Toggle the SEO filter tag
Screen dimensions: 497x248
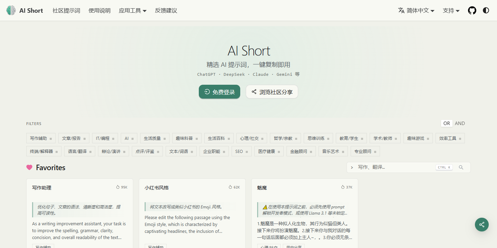point(242,151)
